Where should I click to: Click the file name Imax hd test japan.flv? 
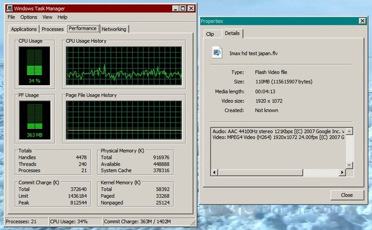point(254,53)
